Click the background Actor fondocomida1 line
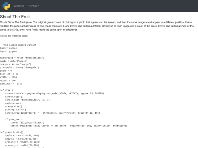The height and width of the screenshot is (148, 198). pyautogui.click(x=22, y=58)
